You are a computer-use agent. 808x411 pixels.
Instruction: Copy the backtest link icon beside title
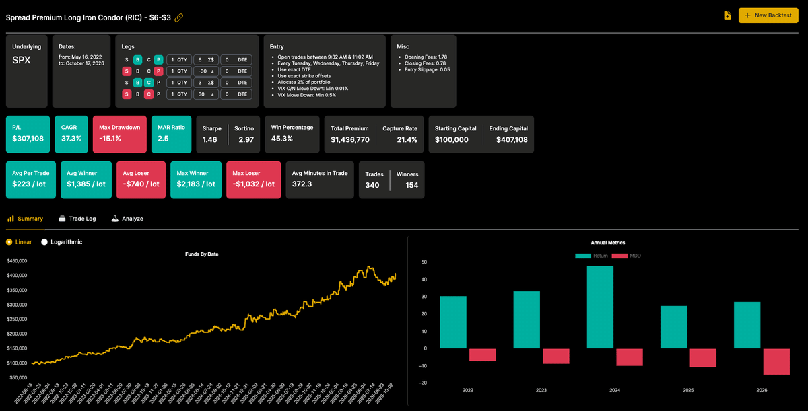(179, 17)
